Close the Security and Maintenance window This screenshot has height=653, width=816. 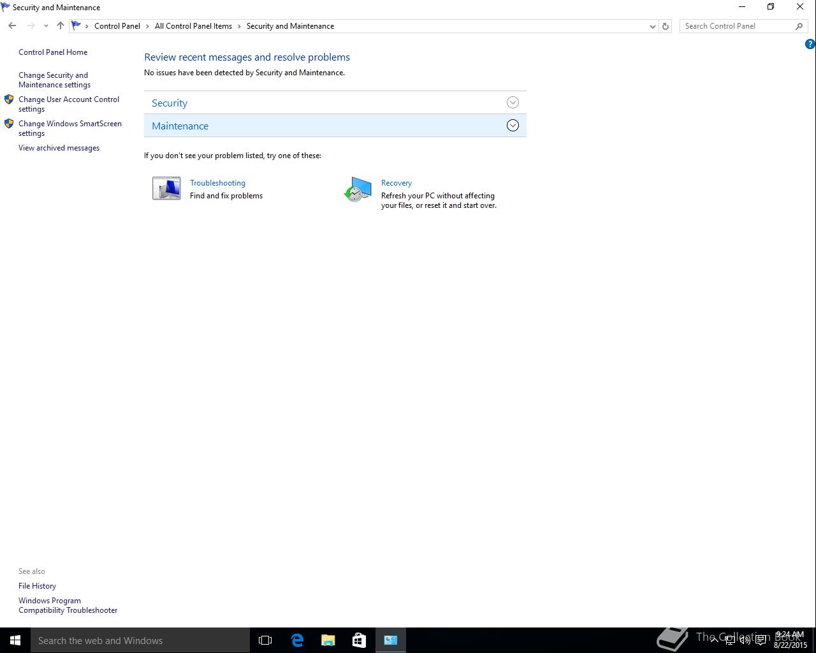click(x=800, y=7)
